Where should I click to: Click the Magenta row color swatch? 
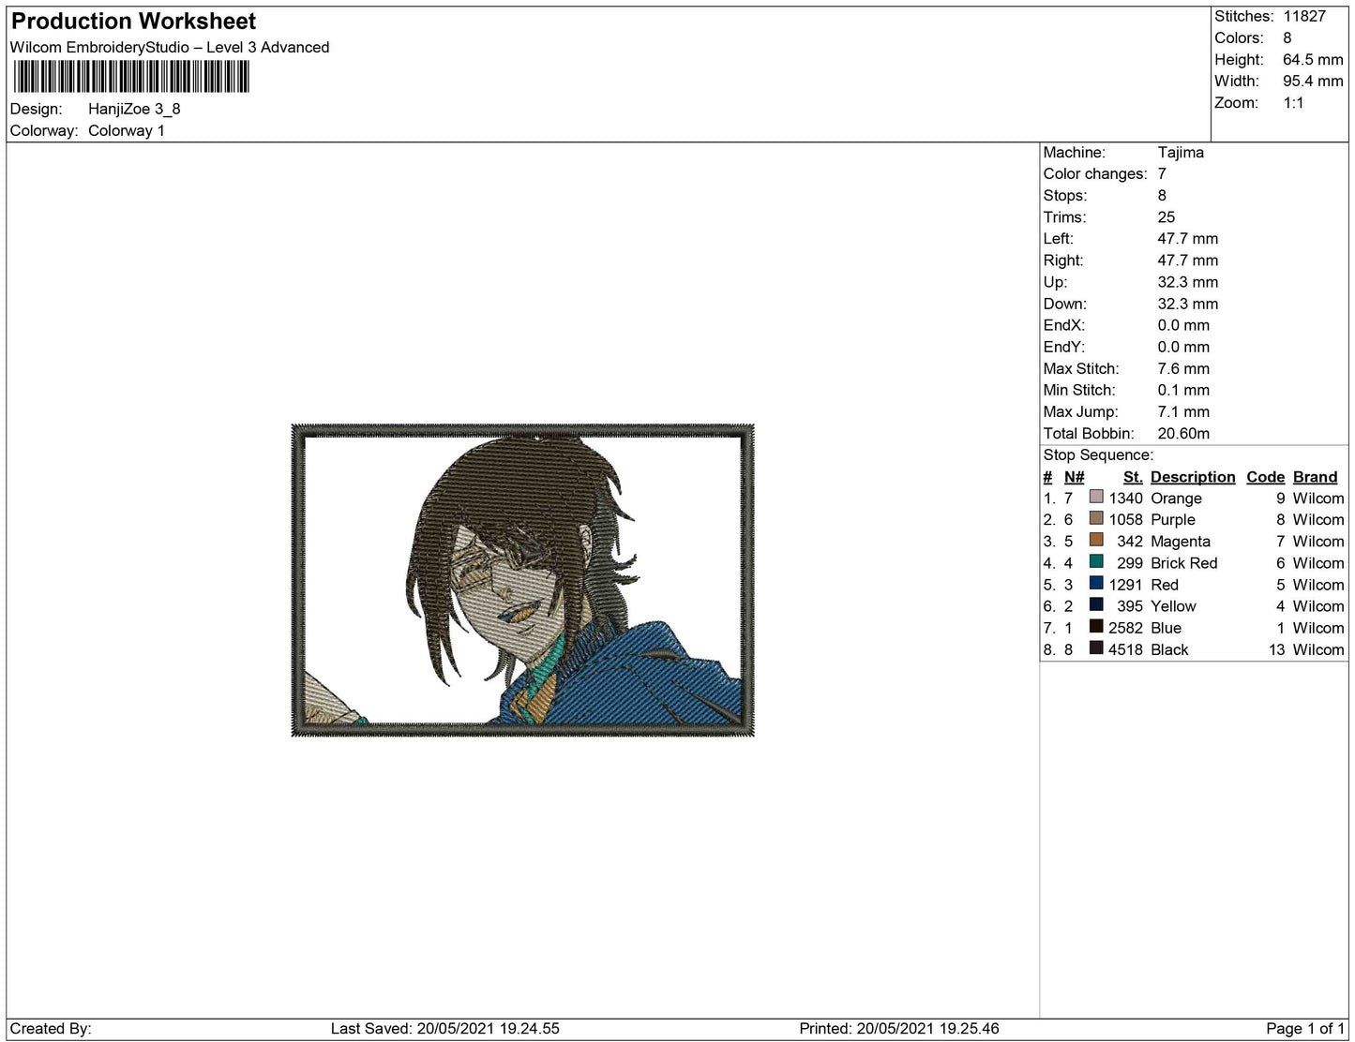pos(1095,540)
